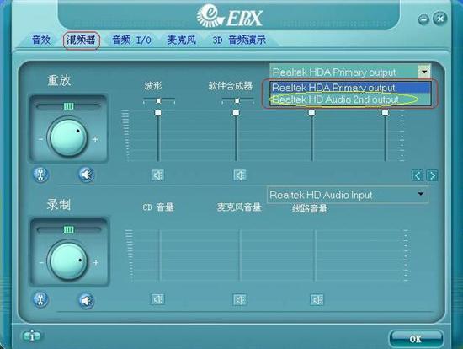Mute playback master volume speaker icon
This screenshot has height=349, width=463.
click(87, 174)
